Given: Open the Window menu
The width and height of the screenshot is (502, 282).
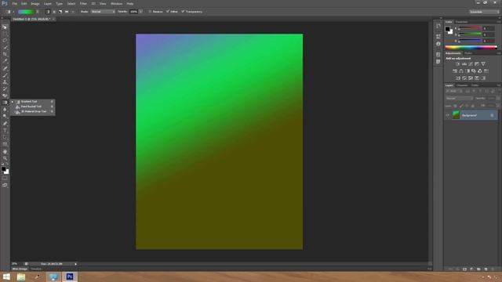Looking at the screenshot, I should [116, 3].
